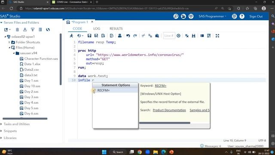Click the upload icon in file panel
The width and height of the screenshot is (275, 155).
click(33, 30)
